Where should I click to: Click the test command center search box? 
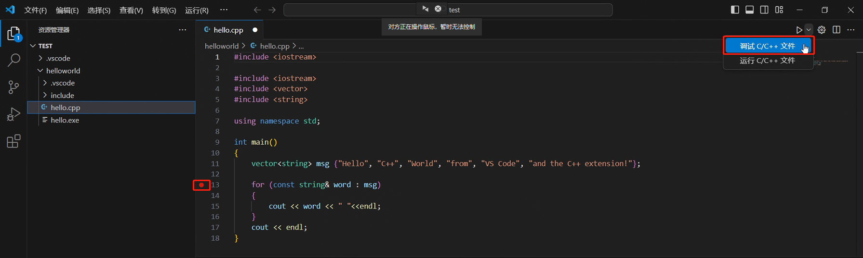pyautogui.click(x=448, y=10)
